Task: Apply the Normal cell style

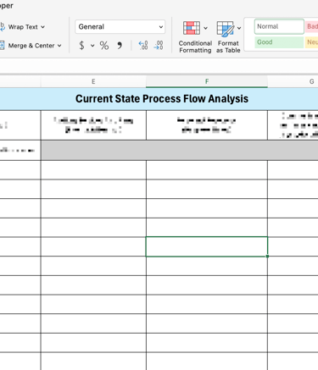Action: coord(279,26)
